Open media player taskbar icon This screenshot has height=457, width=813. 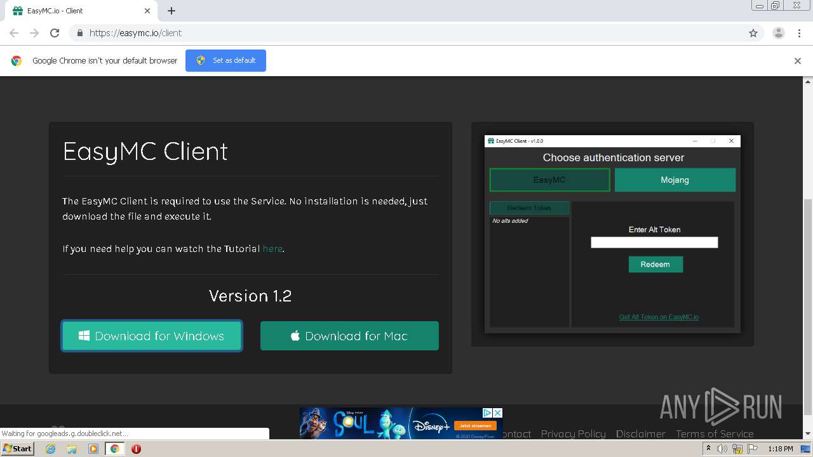pos(93,449)
